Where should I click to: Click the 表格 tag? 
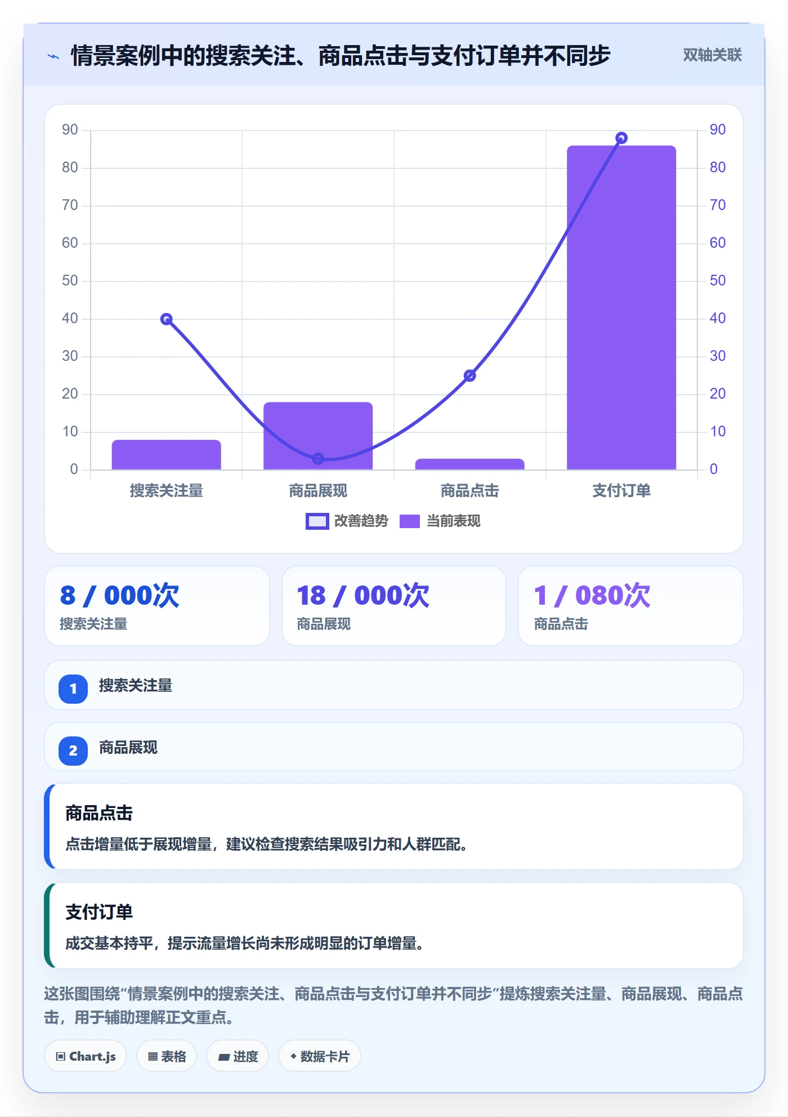(x=167, y=1056)
